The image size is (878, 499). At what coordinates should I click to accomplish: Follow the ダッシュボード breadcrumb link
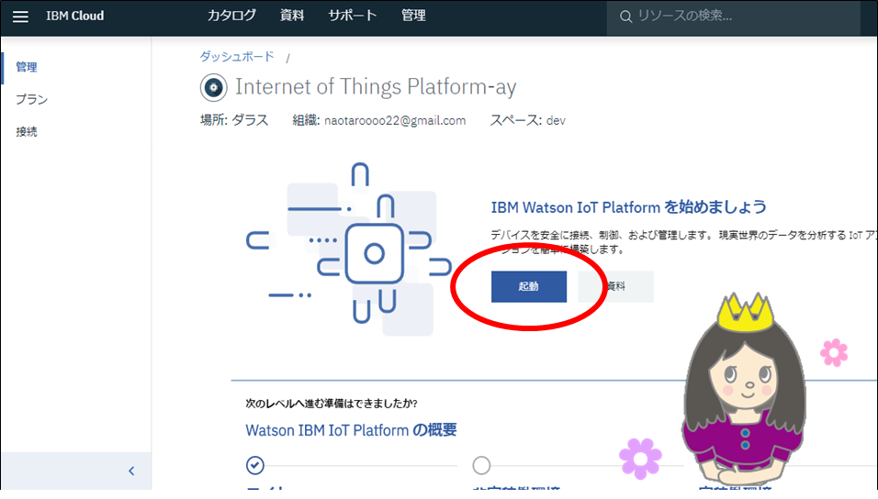(237, 57)
